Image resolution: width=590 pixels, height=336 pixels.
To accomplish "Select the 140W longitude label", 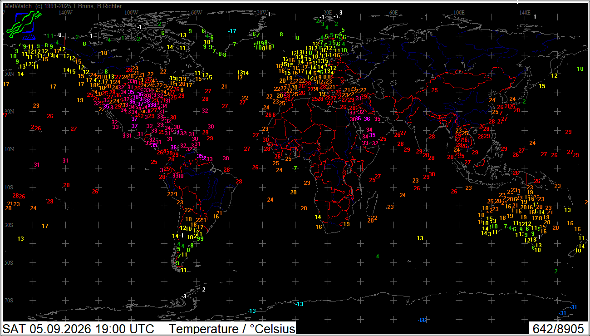I will [66, 13].
